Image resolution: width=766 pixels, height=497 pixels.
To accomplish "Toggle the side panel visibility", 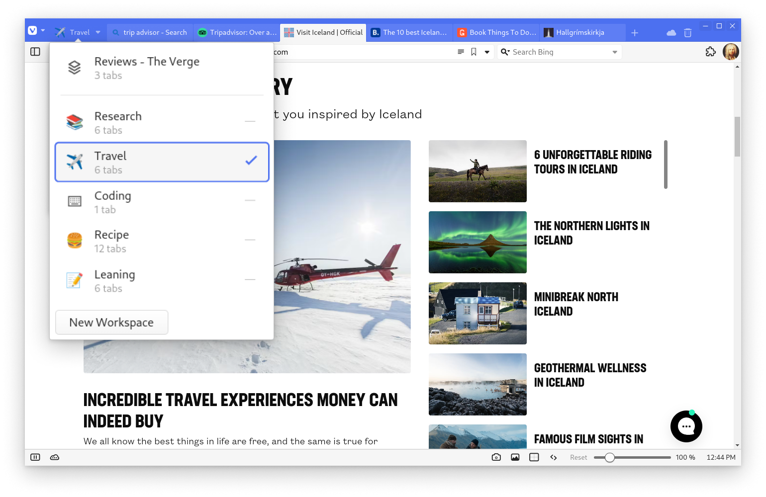I will [35, 52].
